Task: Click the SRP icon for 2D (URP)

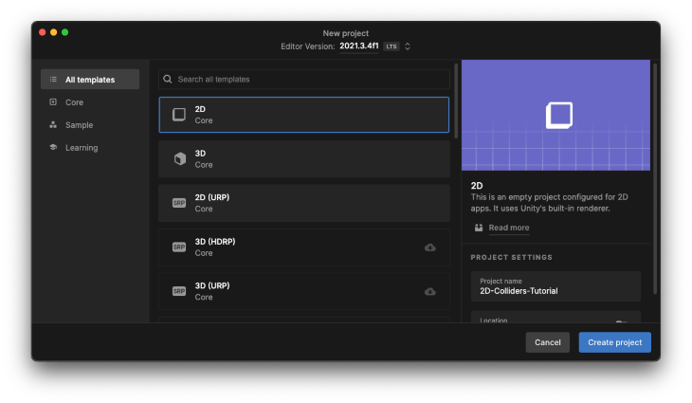Action: 178,203
